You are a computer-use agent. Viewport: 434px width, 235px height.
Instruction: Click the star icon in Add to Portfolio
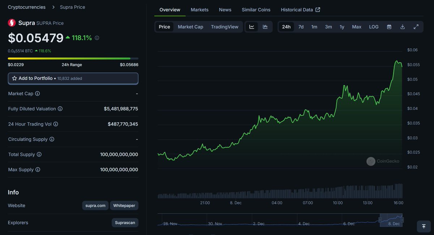14,78
